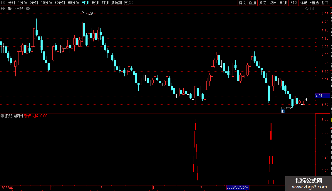
Task: Click the 财 finance marker below the chart
Action: (x=283, y=111)
